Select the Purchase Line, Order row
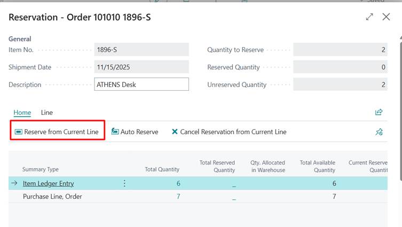Viewport: 402px width, 227px height. tap(52, 197)
